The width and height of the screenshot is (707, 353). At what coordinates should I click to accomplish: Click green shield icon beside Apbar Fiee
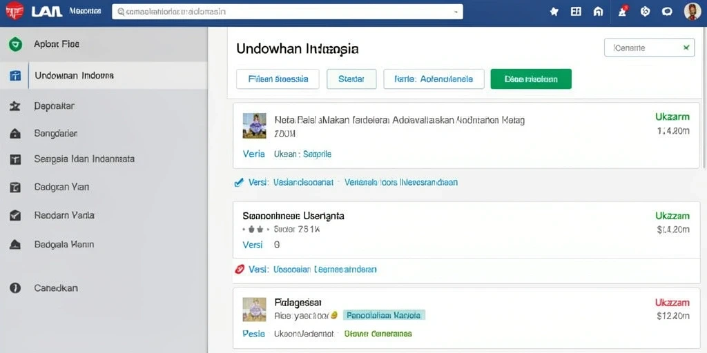pyautogui.click(x=15, y=44)
